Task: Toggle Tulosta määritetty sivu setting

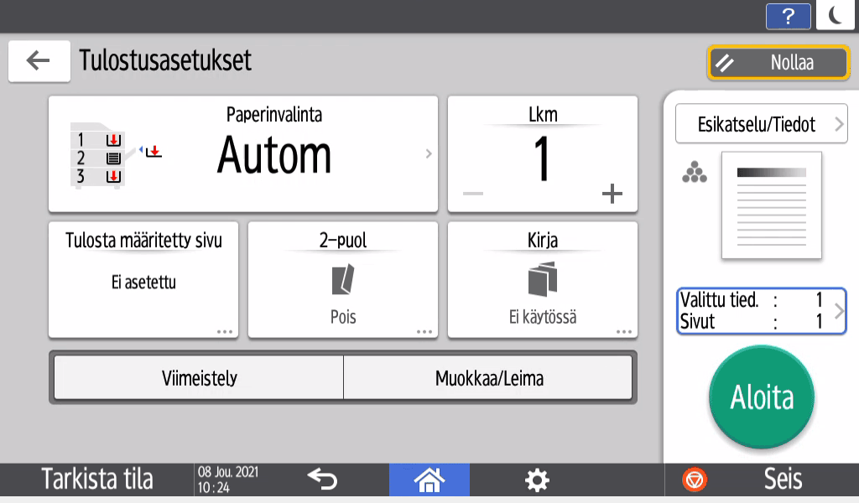Action: (x=143, y=279)
